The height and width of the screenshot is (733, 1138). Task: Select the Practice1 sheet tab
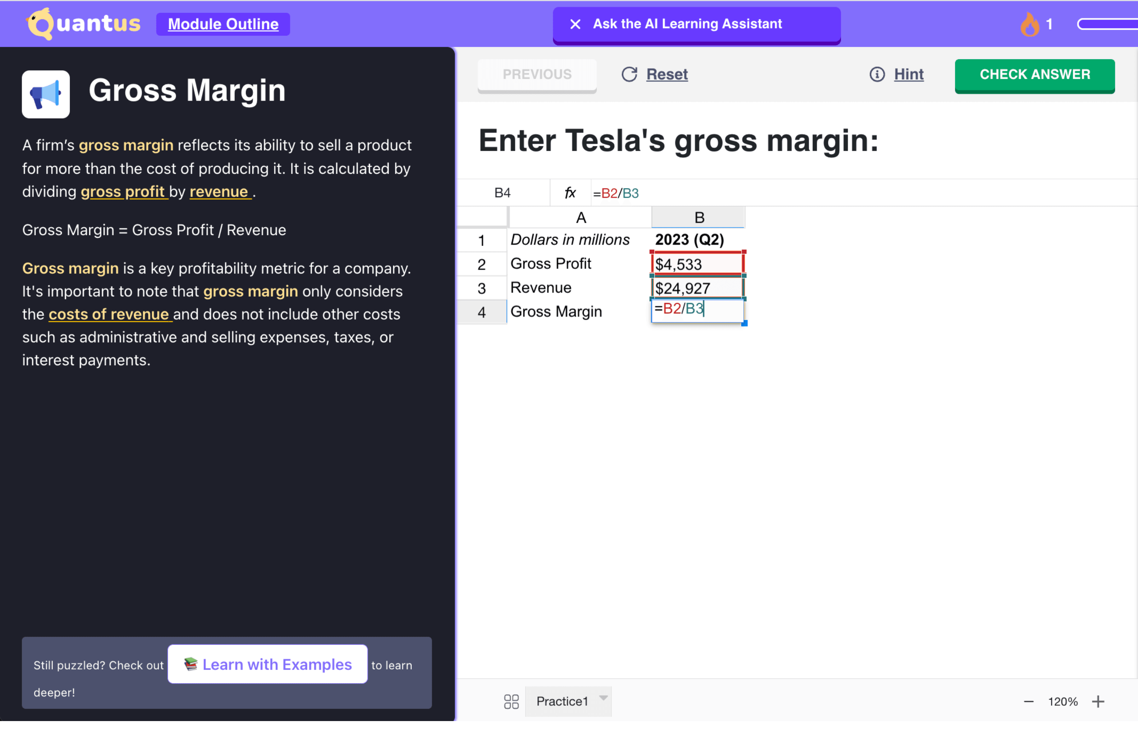[562, 701]
